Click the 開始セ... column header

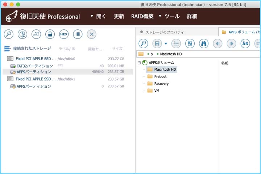[x=95, y=49]
